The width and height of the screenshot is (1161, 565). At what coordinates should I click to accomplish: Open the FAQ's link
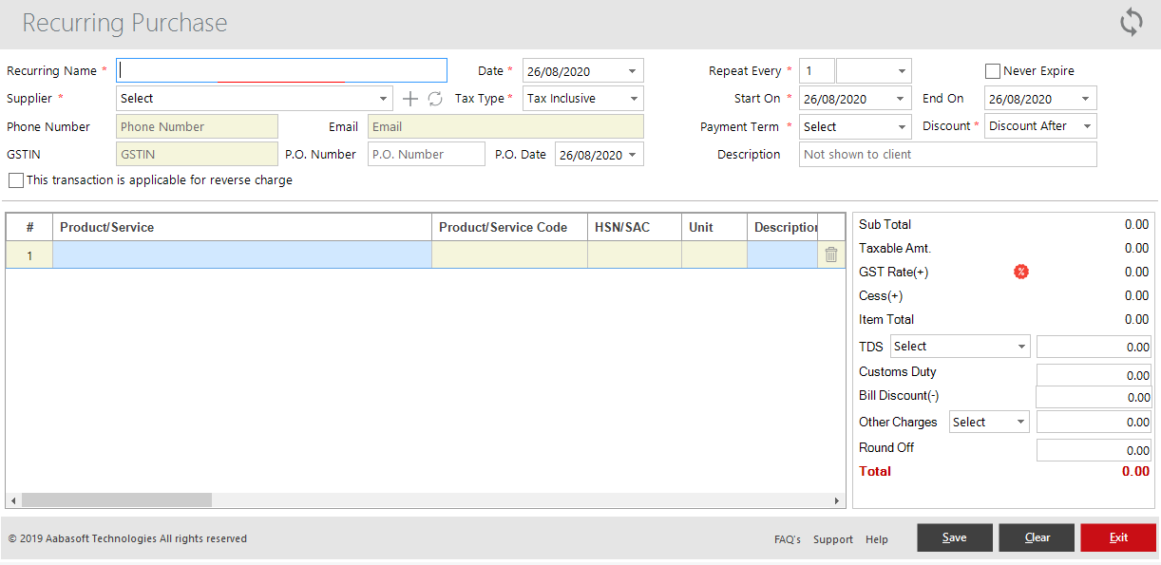tap(787, 538)
